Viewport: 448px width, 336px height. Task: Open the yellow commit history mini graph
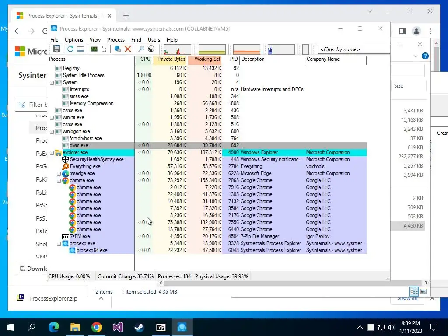[x=212, y=49]
